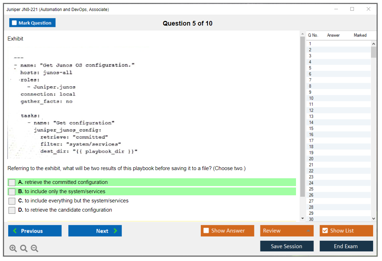Check option C include everything but system/services
Viewport: 382px width, 261px height.
tap(12, 201)
